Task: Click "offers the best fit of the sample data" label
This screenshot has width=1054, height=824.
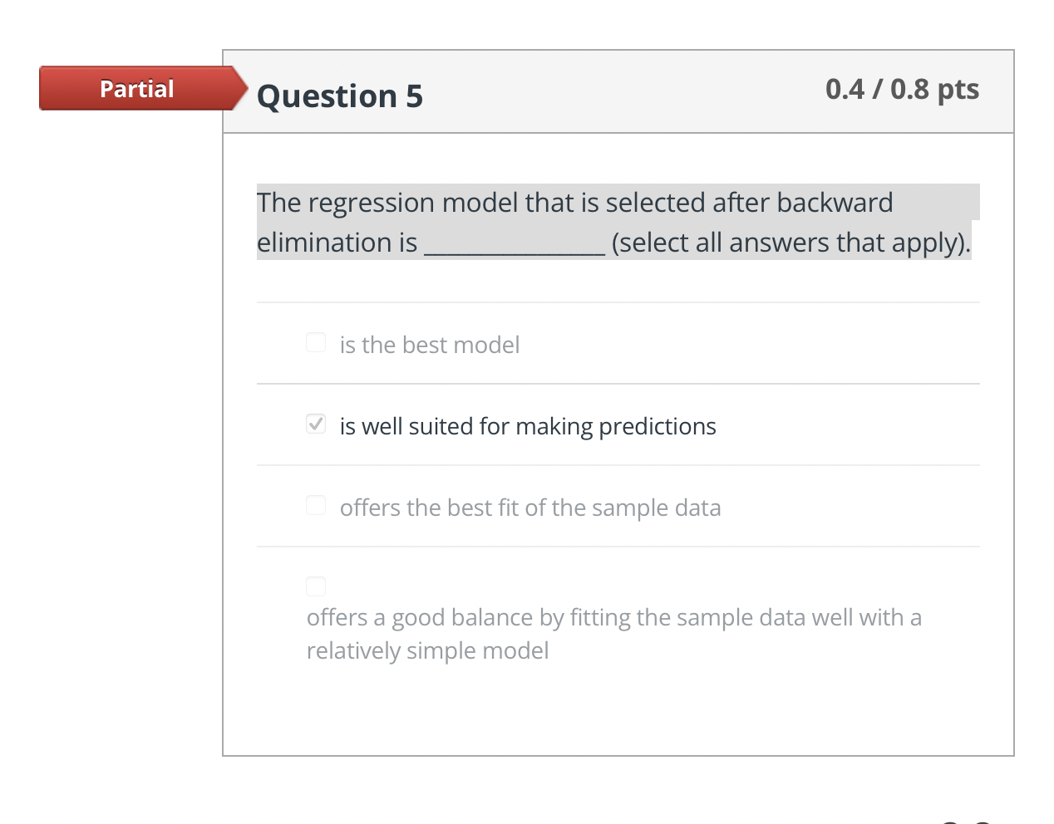Action: tap(529, 508)
